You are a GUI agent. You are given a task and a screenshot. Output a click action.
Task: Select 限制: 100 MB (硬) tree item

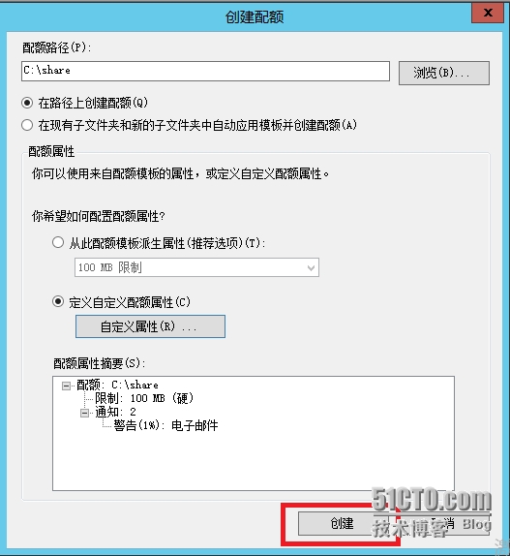144,398
